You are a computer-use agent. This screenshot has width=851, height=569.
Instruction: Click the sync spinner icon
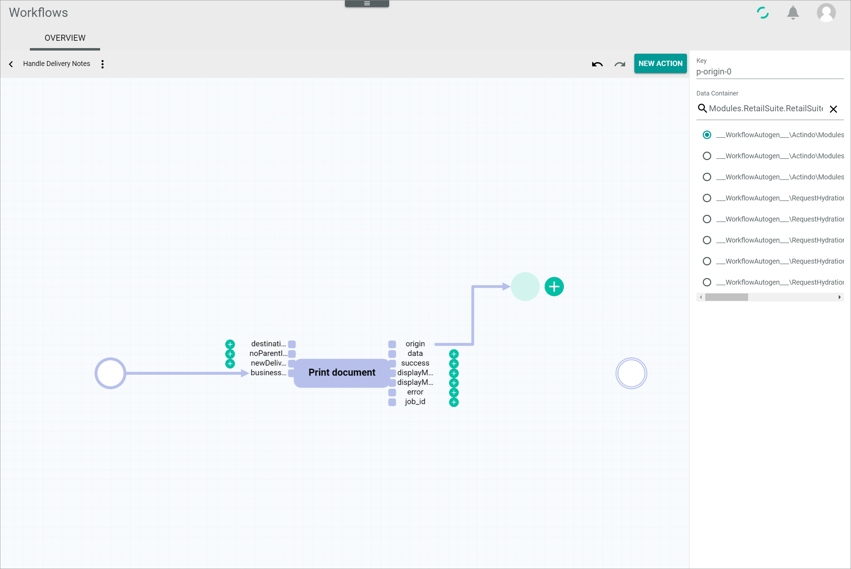click(x=762, y=13)
